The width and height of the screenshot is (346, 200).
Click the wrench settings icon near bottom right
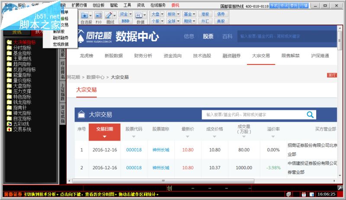point(340,188)
